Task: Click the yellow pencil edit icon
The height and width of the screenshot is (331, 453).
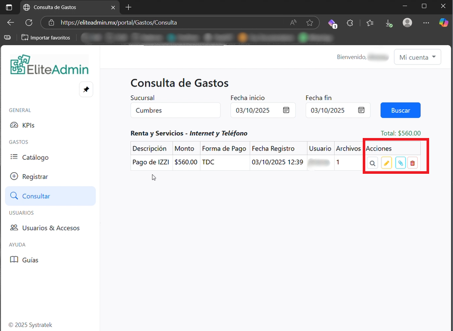Action: tap(386, 163)
